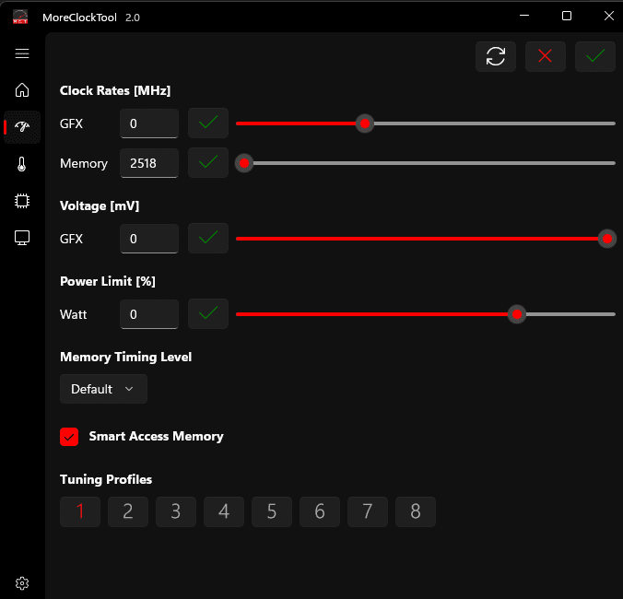Click the Memory clock slider handle
The height and width of the screenshot is (599, 623).
(244, 163)
